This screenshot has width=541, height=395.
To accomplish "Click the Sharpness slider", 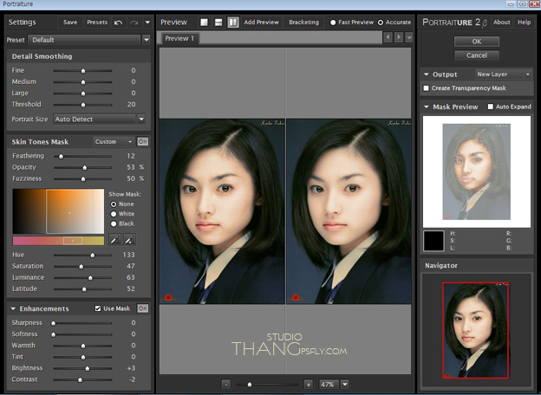I will tap(83, 323).
